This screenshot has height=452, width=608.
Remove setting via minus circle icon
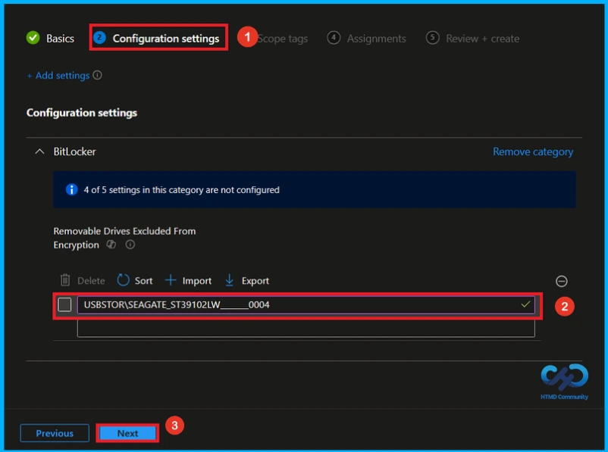click(562, 281)
